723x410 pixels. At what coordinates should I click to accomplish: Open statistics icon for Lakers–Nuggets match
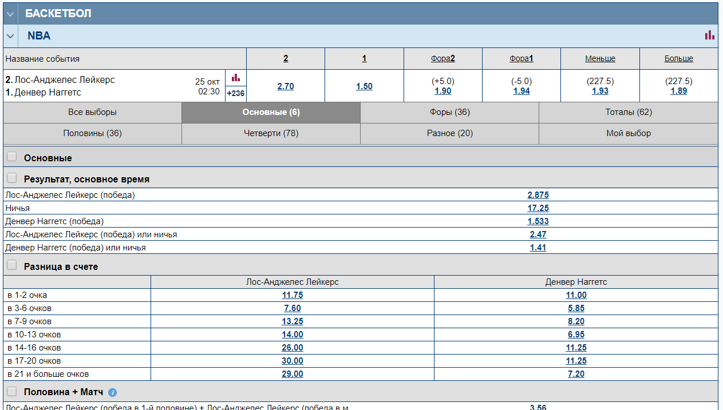tap(236, 78)
